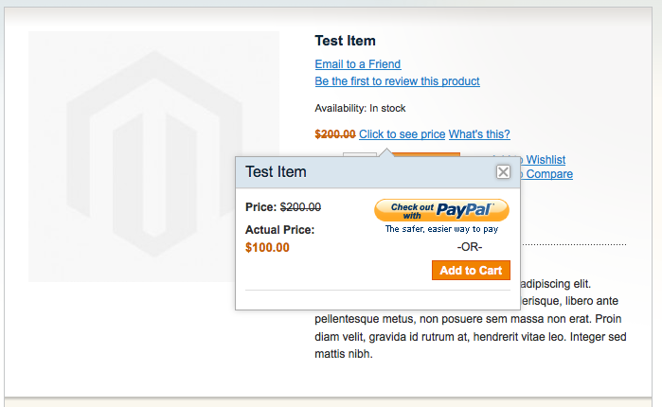Click the 'Availability: In stock' text
662x407 pixels.
pos(360,109)
